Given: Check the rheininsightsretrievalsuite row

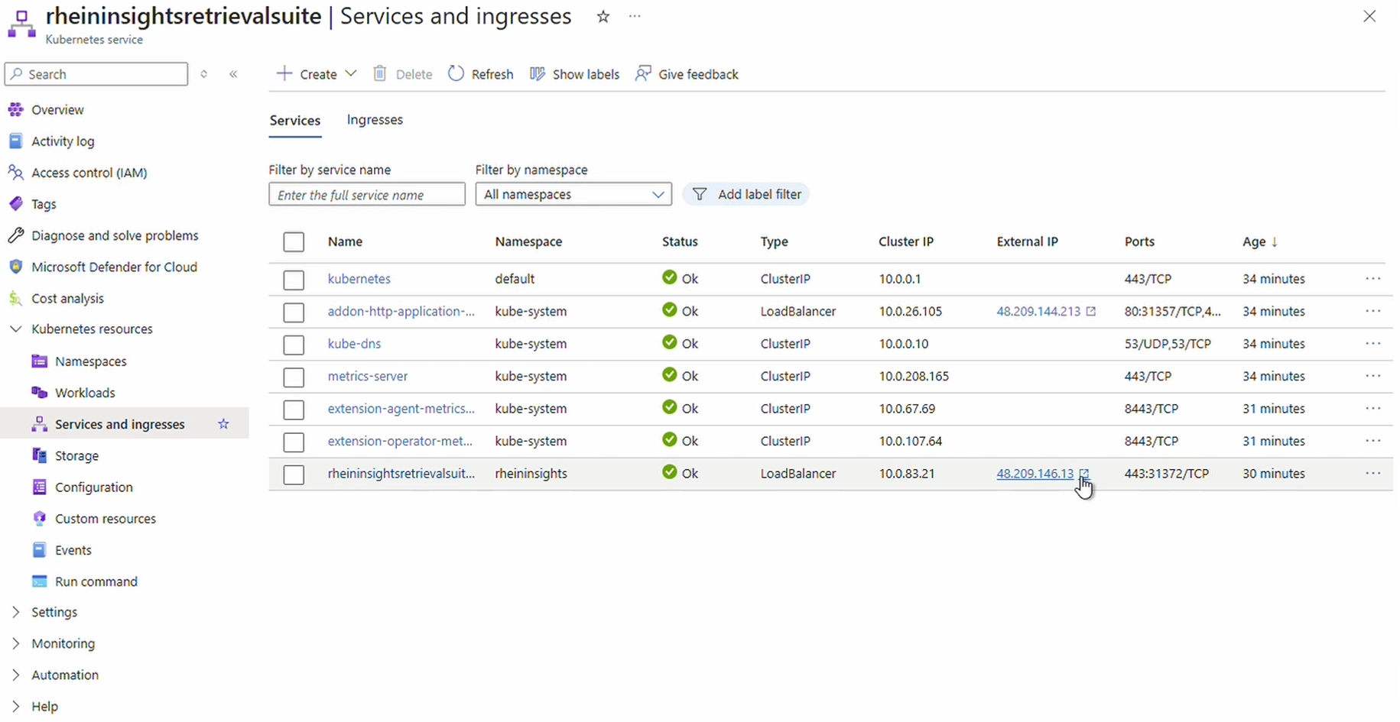Looking at the screenshot, I should click(294, 474).
